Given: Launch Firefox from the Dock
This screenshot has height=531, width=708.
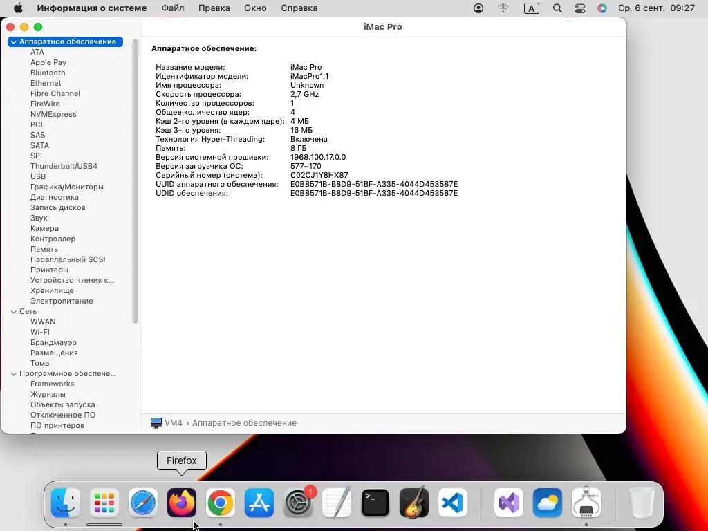Looking at the screenshot, I should click(182, 503).
